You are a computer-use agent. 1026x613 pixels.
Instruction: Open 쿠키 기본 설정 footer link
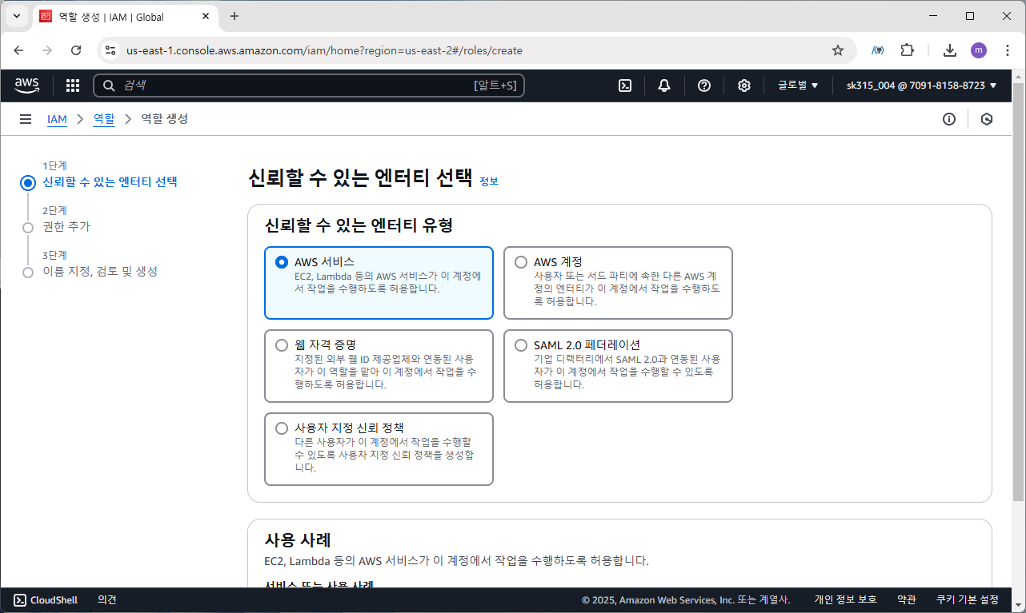coord(967,599)
